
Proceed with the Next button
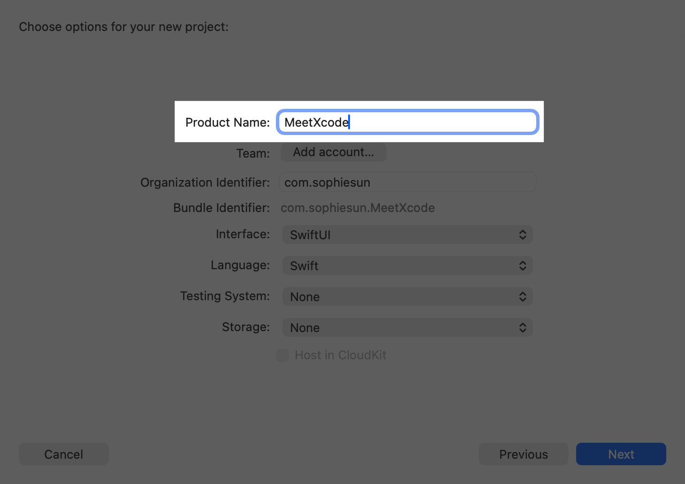(x=621, y=454)
